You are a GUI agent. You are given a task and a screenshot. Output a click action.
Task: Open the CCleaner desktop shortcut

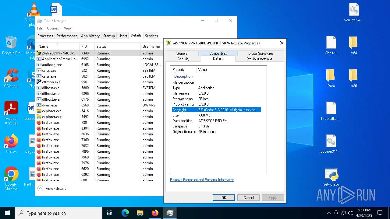pyautogui.click(x=11, y=78)
